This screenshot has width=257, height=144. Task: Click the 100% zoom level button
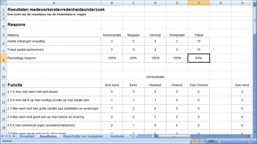(211, 141)
